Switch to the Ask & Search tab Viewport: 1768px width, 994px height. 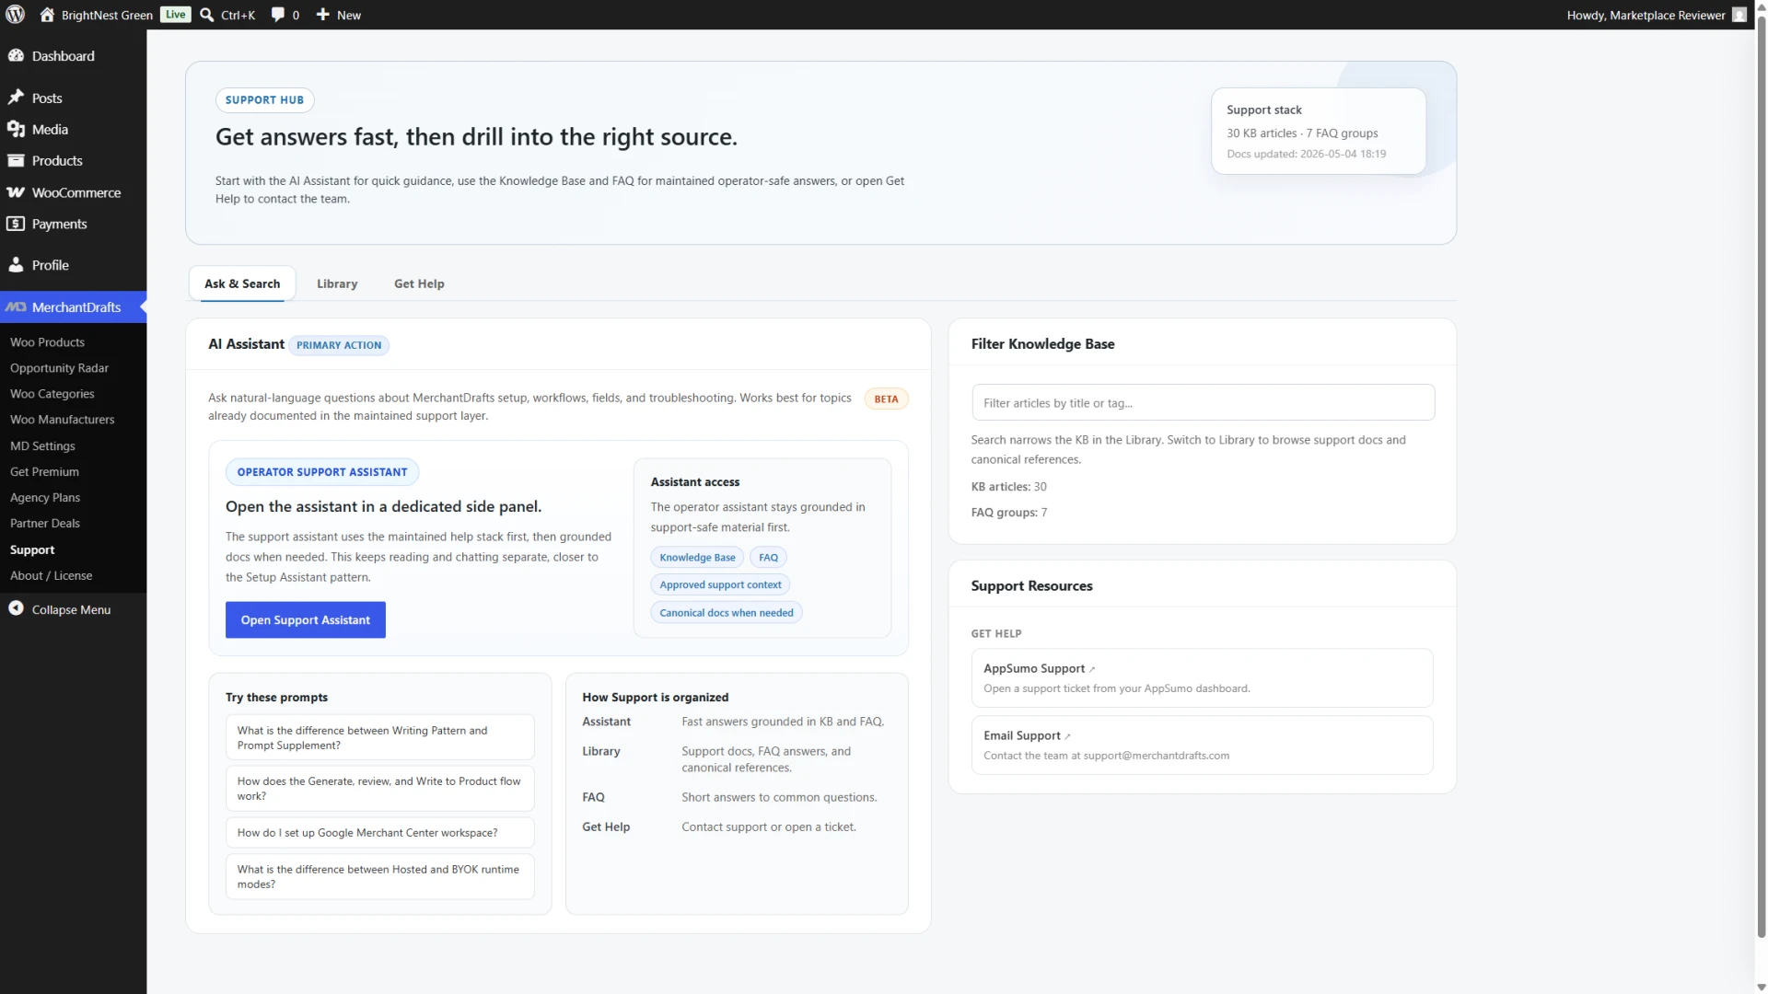coord(242,283)
